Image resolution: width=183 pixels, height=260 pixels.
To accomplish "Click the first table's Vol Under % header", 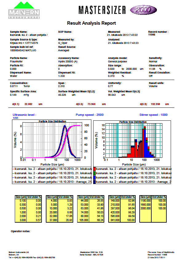I will [34, 197].
